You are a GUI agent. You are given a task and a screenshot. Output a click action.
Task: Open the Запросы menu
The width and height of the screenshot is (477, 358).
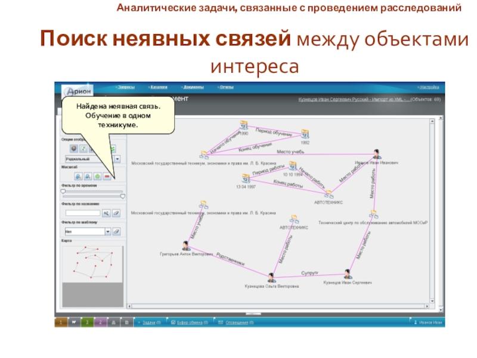tap(125, 87)
